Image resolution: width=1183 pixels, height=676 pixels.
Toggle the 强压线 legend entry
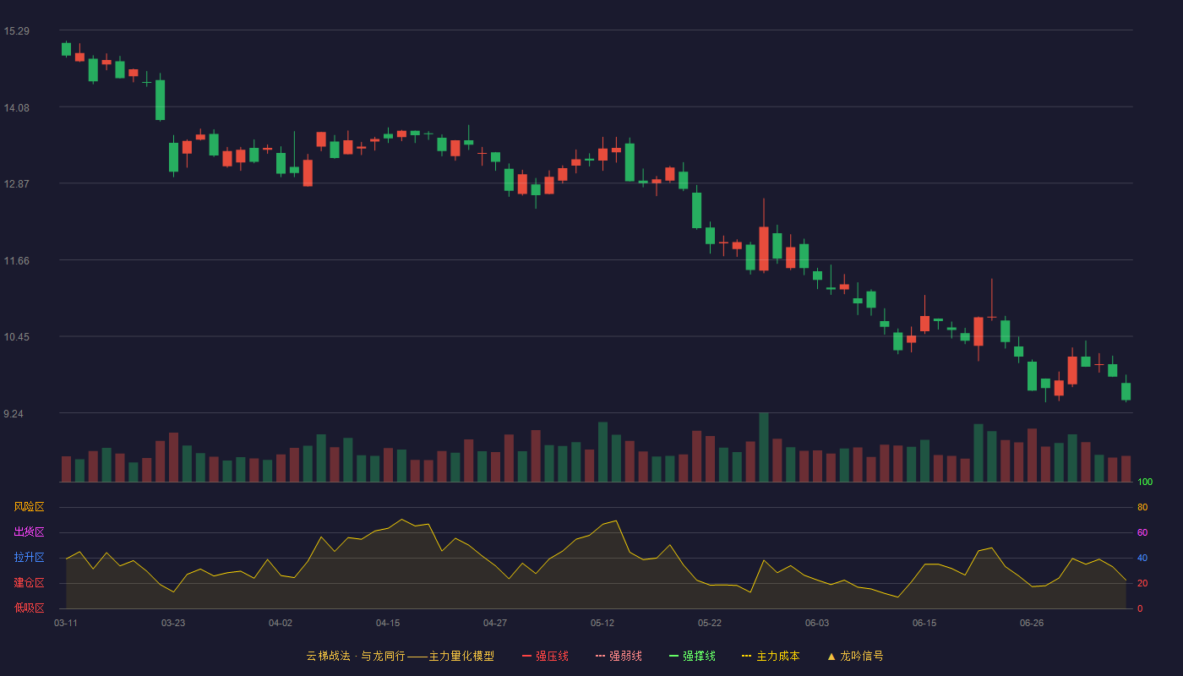(x=545, y=656)
